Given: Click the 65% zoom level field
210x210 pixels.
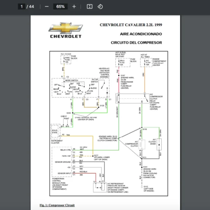Looking at the screenshot, I should (x=61, y=7).
